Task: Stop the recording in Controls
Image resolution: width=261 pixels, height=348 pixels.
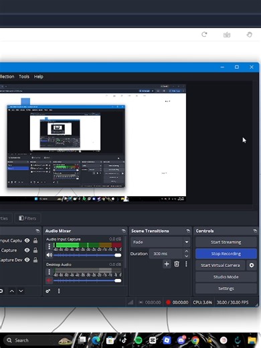Action: (226, 254)
